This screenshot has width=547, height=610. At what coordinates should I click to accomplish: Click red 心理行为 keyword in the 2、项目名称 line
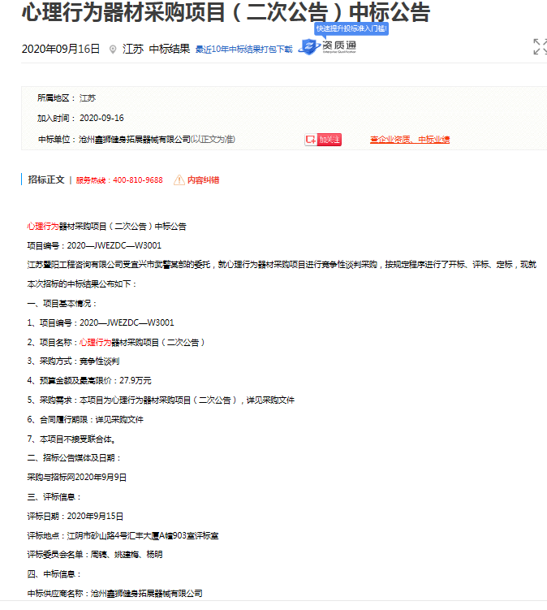pyautogui.click(x=95, y=342)
